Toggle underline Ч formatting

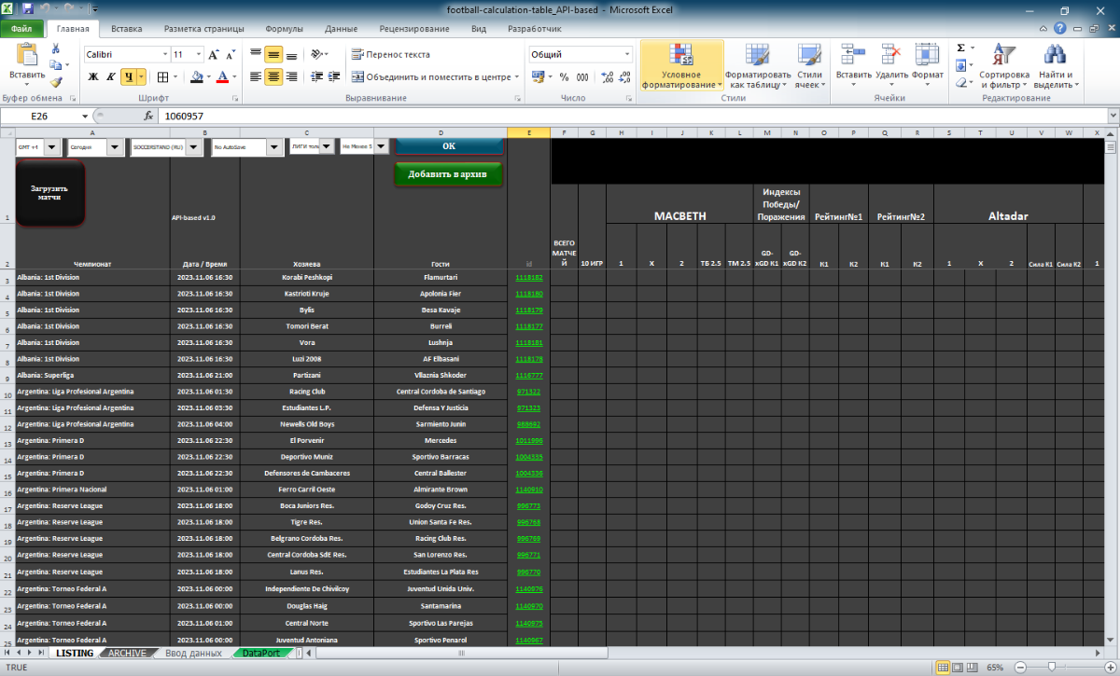(x=129, y=77)
